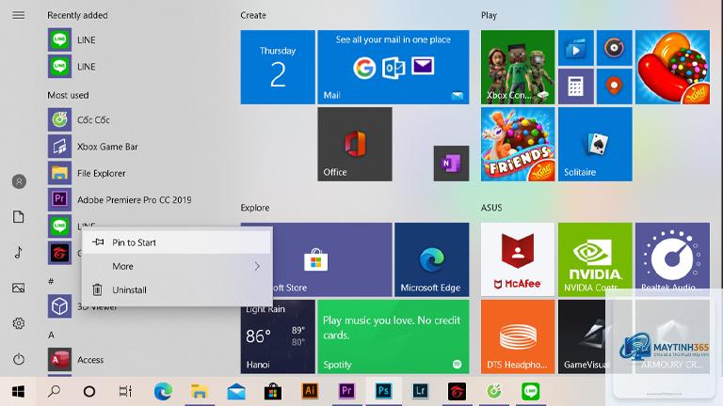Open Edge from the taskbar
This screenshot has width=723, height=406.
[163, 392]
